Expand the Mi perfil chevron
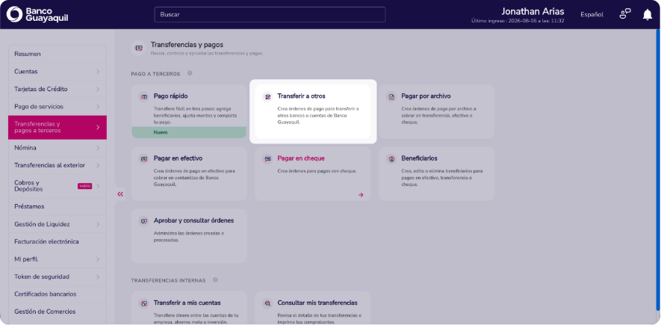The height and width of the screenshot is (325, 661). [x=98, y=259]
